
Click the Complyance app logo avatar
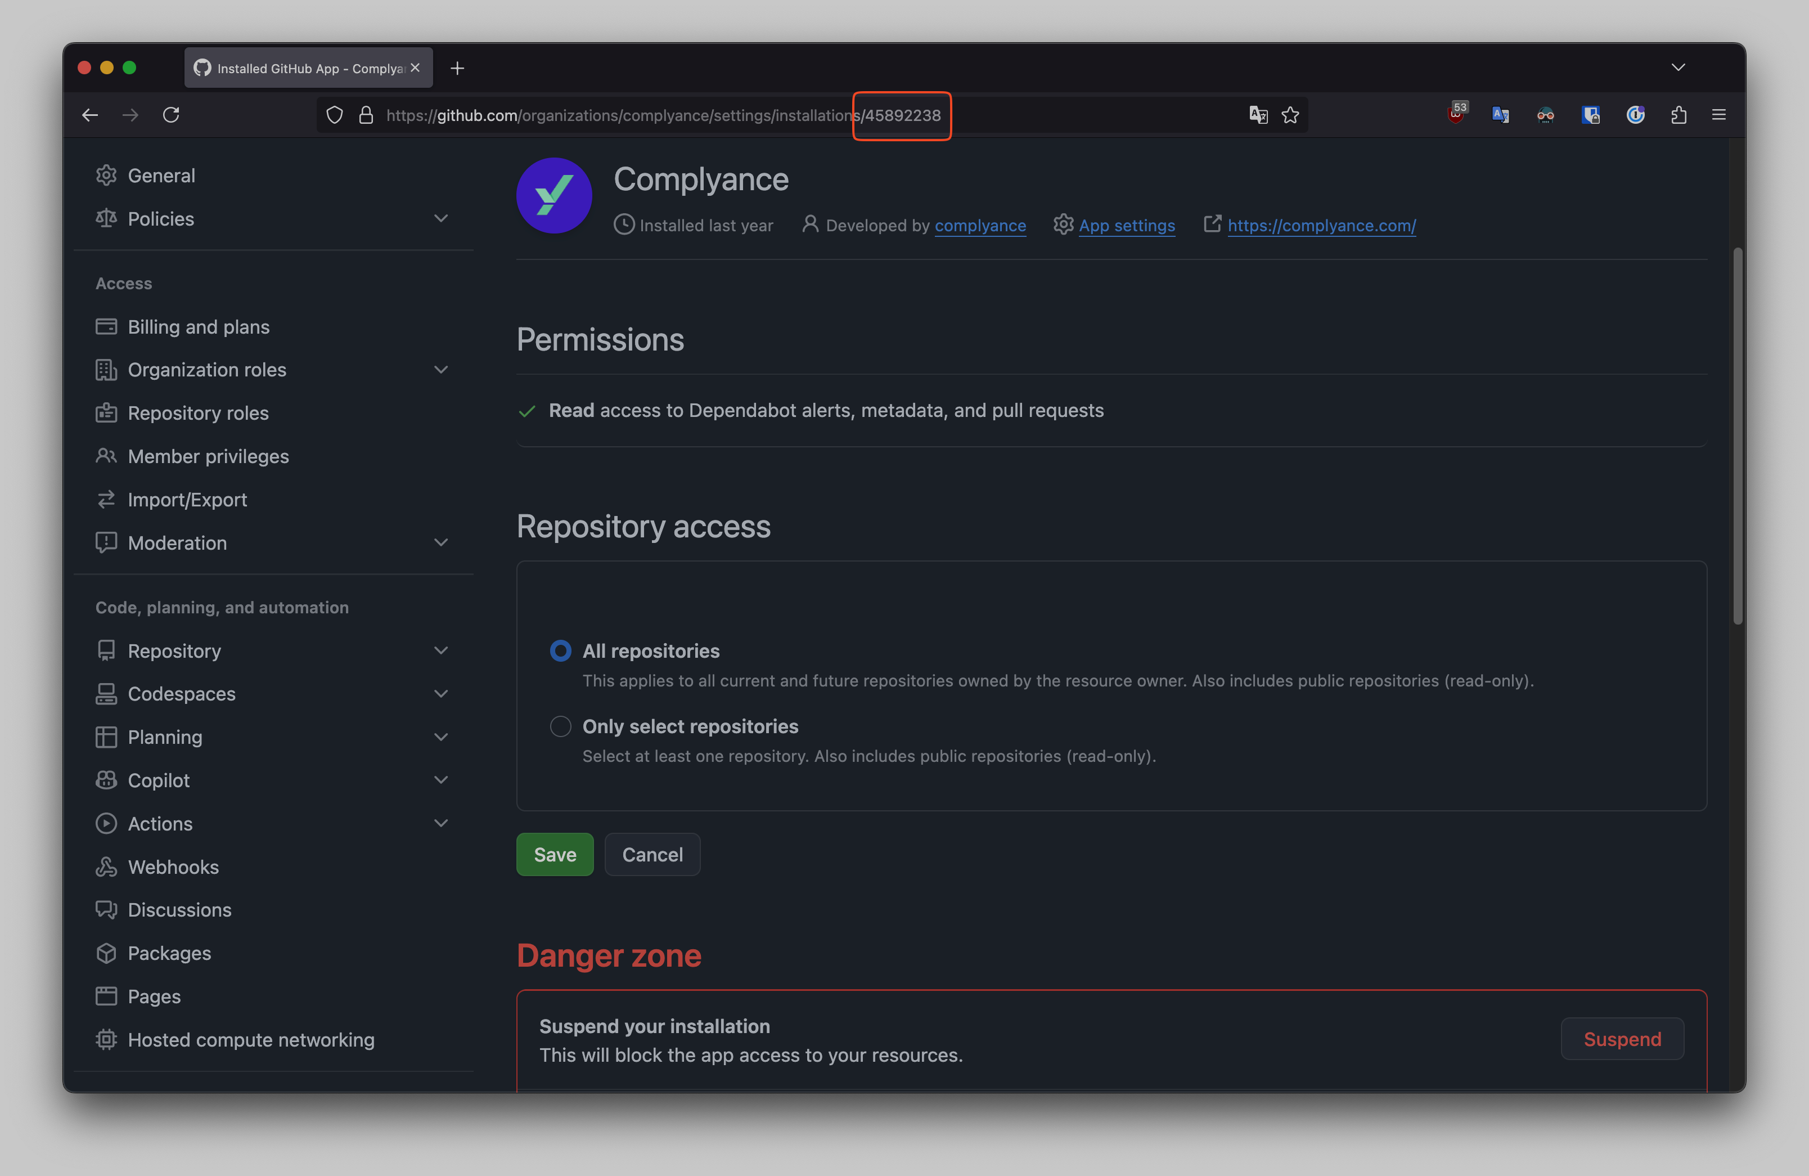point(554,195)
